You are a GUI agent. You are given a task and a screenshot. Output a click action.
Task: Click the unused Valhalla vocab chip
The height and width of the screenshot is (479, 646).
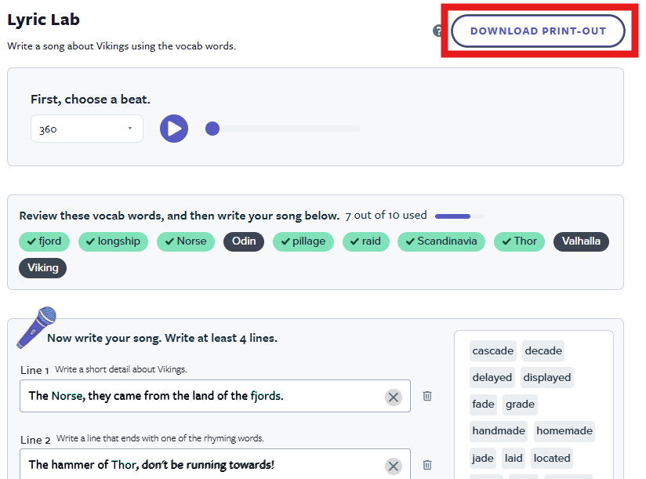581,241
